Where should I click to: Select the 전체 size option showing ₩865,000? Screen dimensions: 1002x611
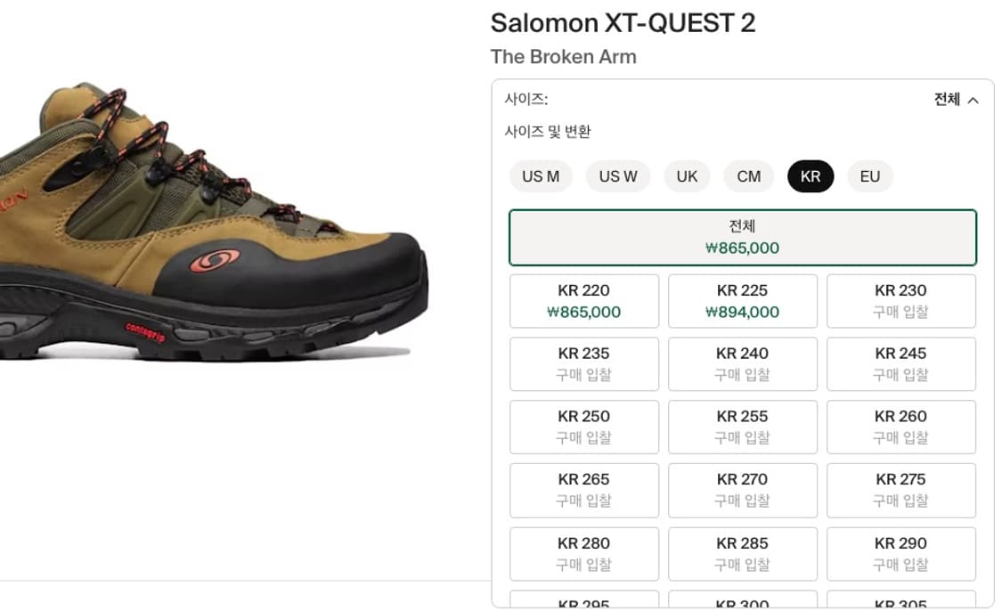743,238
